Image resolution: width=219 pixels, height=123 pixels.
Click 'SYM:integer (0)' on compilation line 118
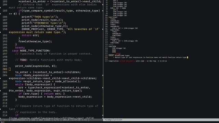point(119,48)
